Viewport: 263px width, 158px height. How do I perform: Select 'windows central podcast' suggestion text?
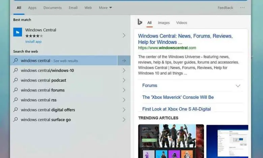tap(43, 80)
